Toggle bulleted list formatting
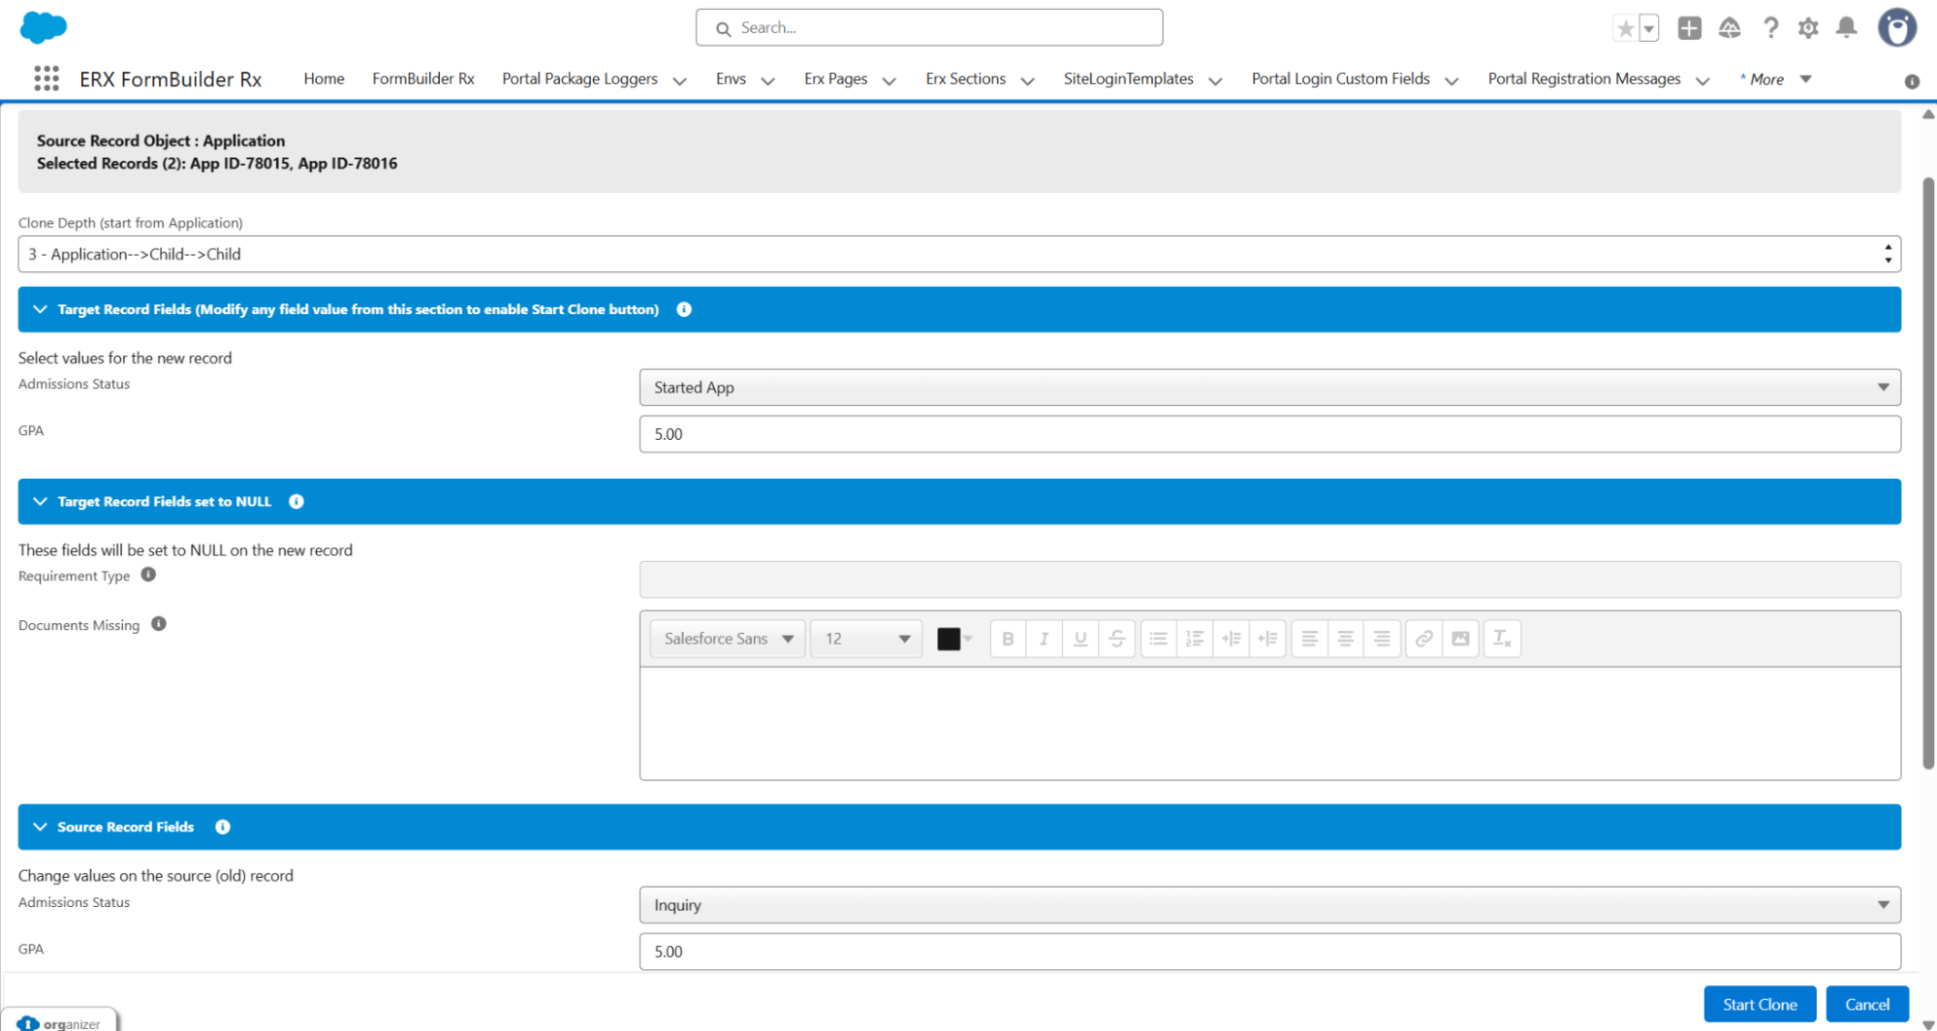Screen dimensions: 1937x1031 pyautogui.click(x=1158, y=639)
